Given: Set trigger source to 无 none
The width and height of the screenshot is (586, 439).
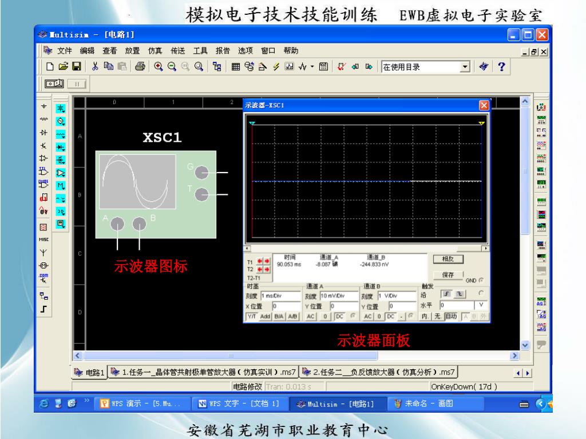Looking at the screenshot, I should (437, 316).
